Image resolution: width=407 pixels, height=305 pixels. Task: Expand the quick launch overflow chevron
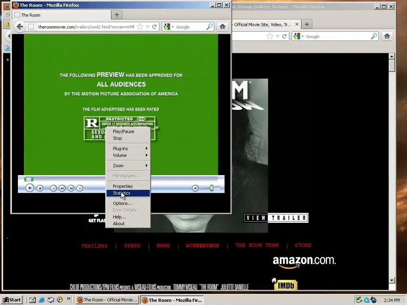tap(68, 299)
